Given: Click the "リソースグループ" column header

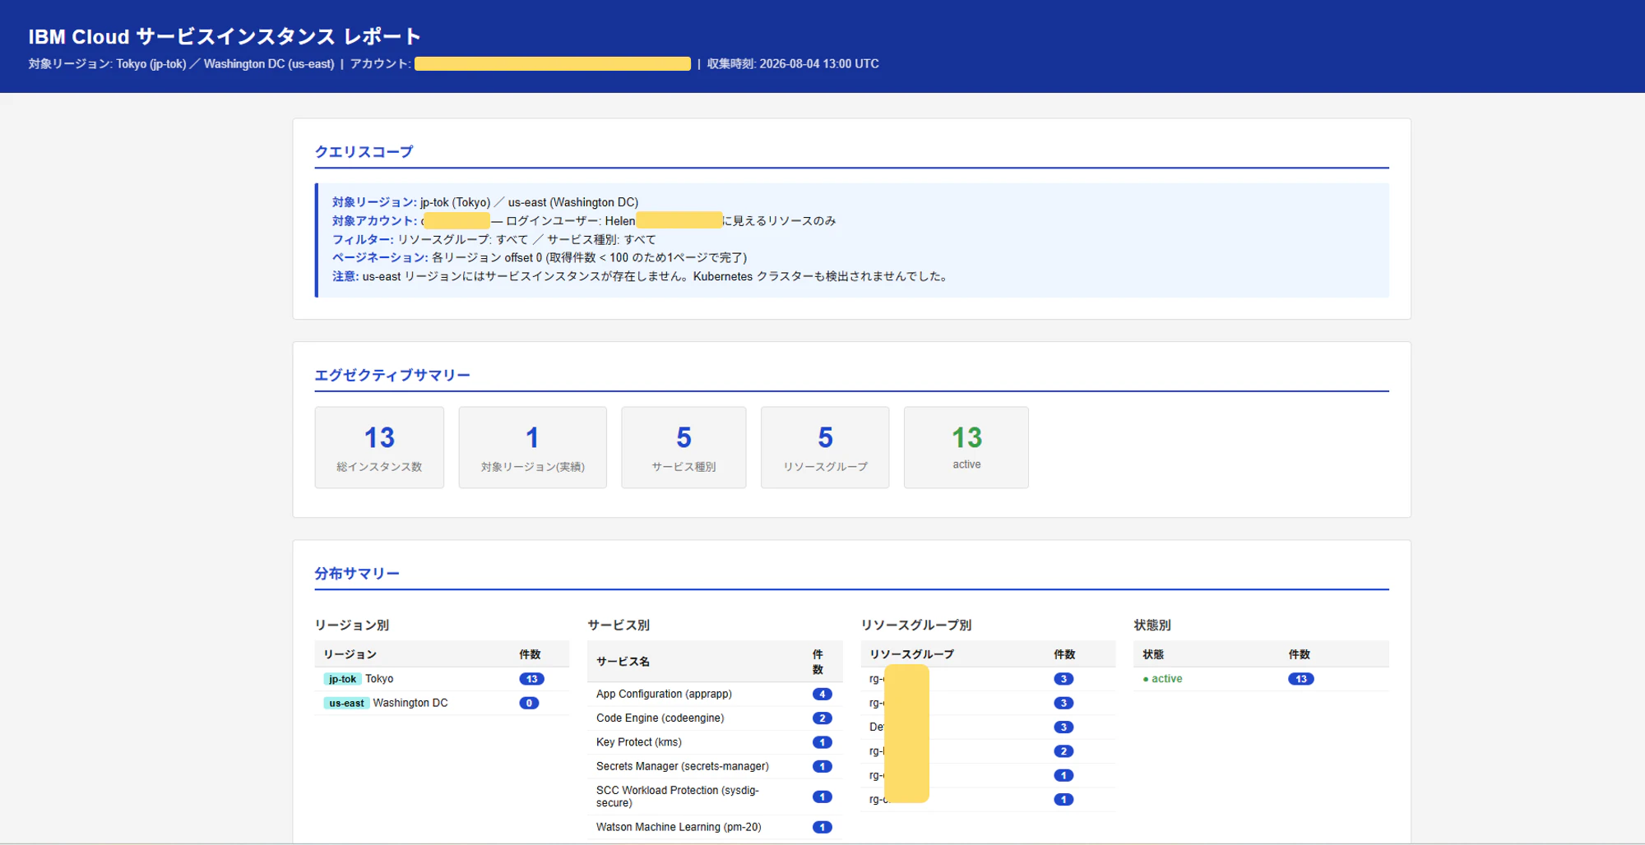Looking at the screenshot, I should point(912,654).
